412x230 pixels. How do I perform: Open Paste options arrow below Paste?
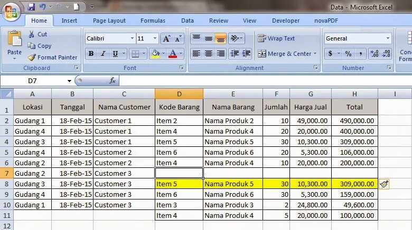pyautogui.click(x=15, y=58)
